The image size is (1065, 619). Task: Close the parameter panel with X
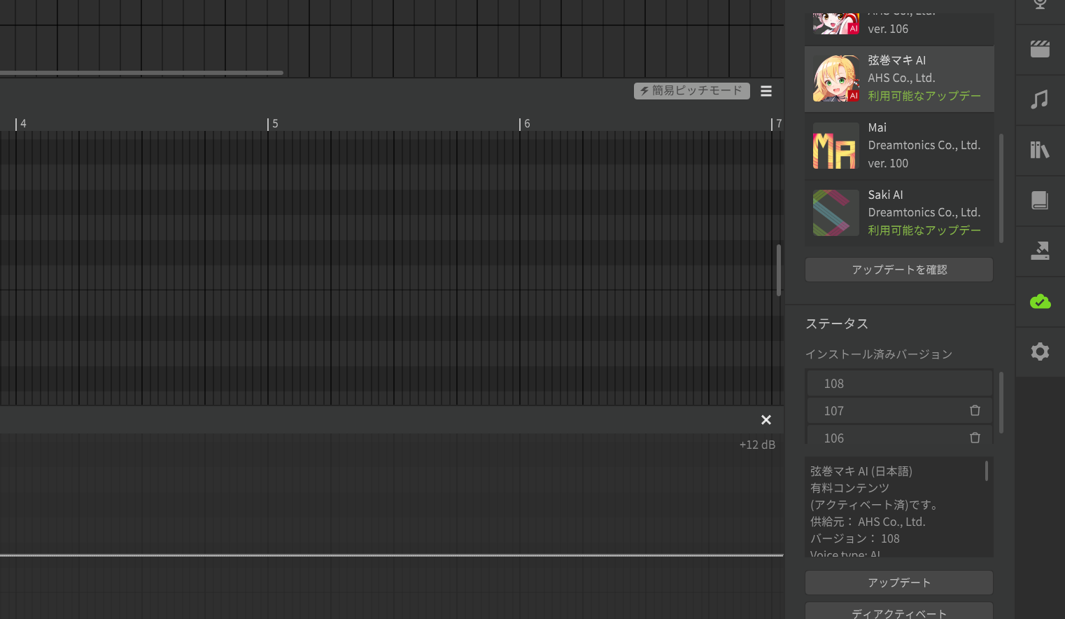tap(766, 420)
